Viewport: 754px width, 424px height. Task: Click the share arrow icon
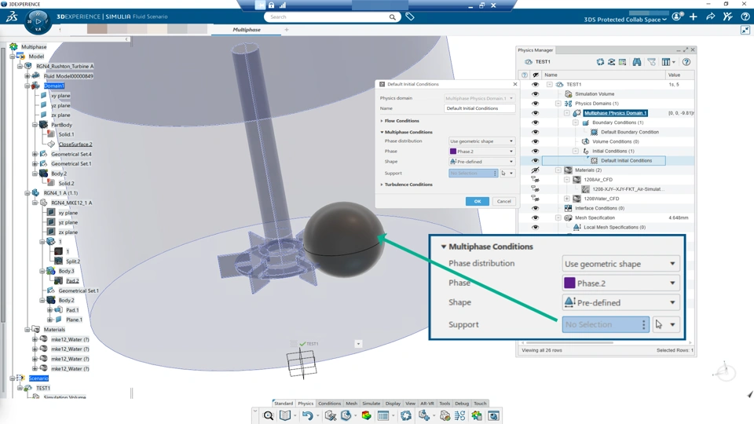coord(710,16)
